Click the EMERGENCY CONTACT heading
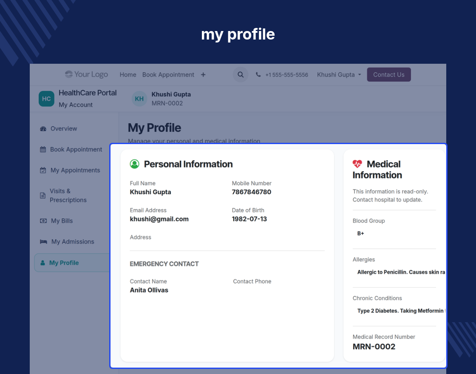The height and width of the screenshot is (374, 476). [x=164, y=264]
